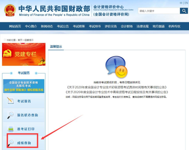Click 首页 in the breadcrumb
Viewport: 189px width, 150px height.
(20, 40)
